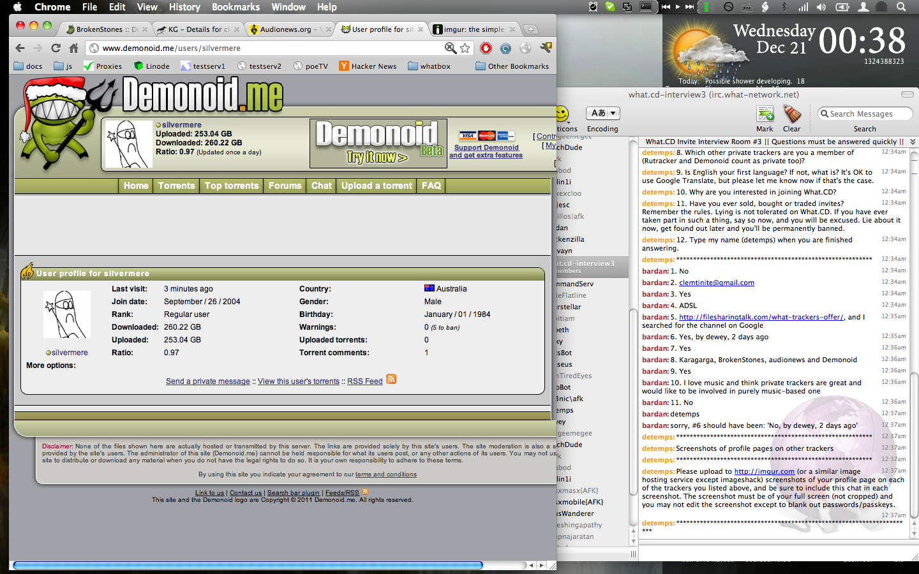Click the Bluetooth icon in menu bar
This screenshot has height=574, width=919.
784,7
